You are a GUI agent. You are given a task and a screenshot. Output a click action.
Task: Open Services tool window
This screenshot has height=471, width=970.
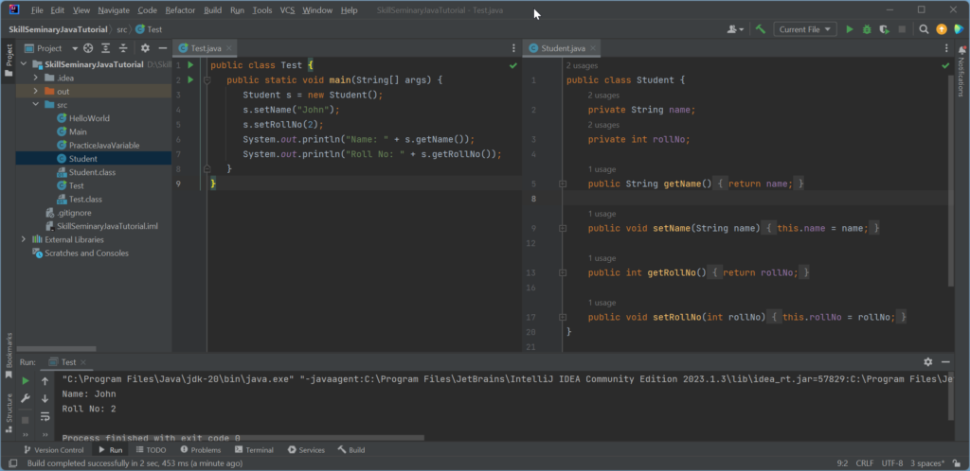click(x=306, y=450)
